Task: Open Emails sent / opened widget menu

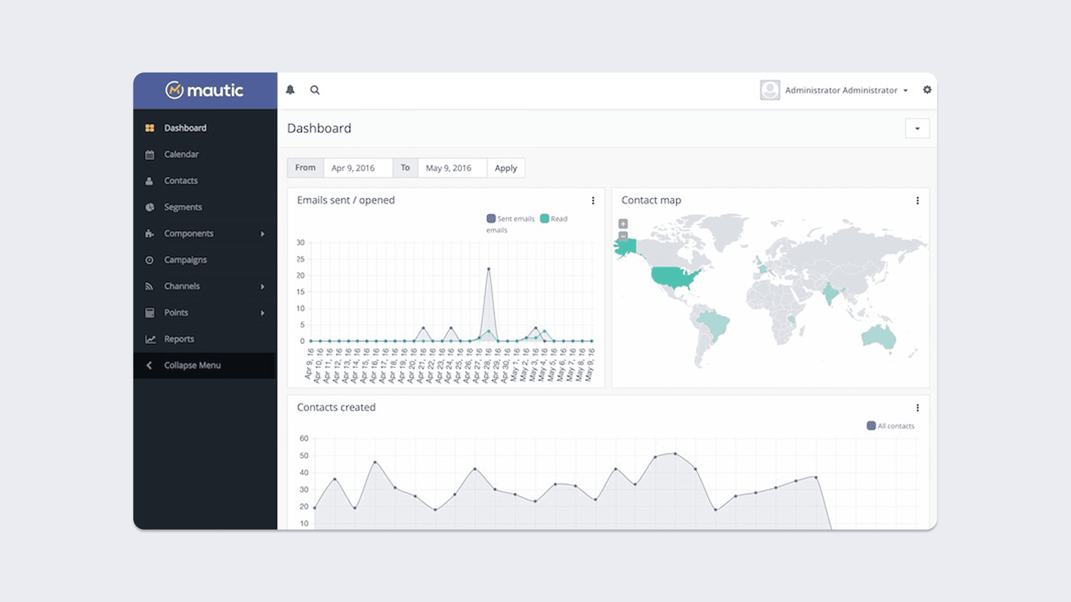Action: [593, 201]
